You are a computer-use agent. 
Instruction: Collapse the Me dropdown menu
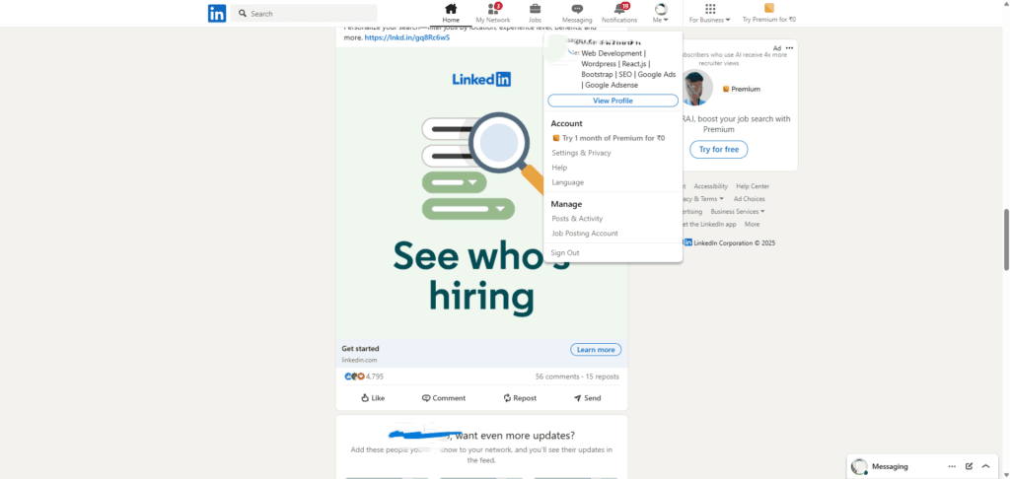click(x=660, y=14)
